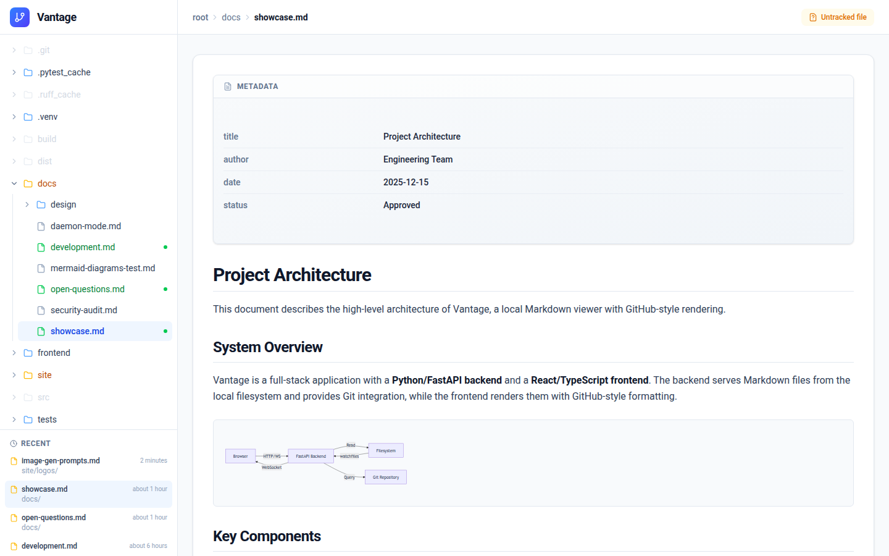The width and height of the screenshot is (889, 556).
Task: Expand the frontend folder
Action: coord(14,352)
